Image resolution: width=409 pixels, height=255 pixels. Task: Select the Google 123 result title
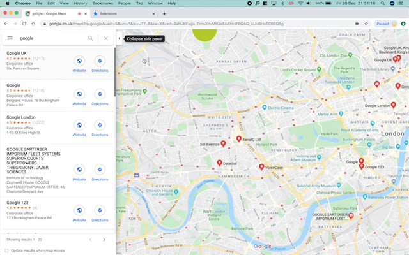point(17,203)
